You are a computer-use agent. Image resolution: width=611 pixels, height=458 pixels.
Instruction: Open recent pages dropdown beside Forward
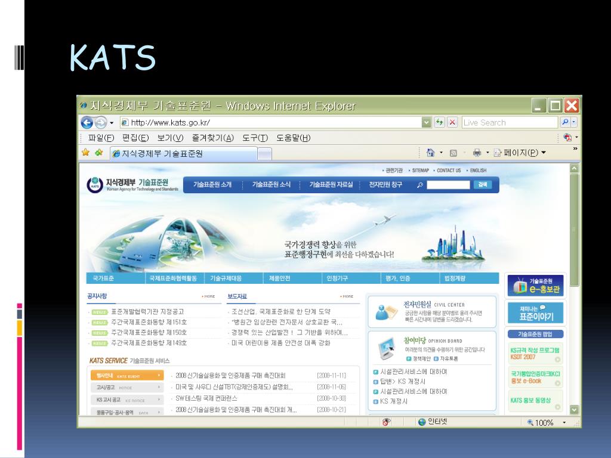click(x=112, y=123)
